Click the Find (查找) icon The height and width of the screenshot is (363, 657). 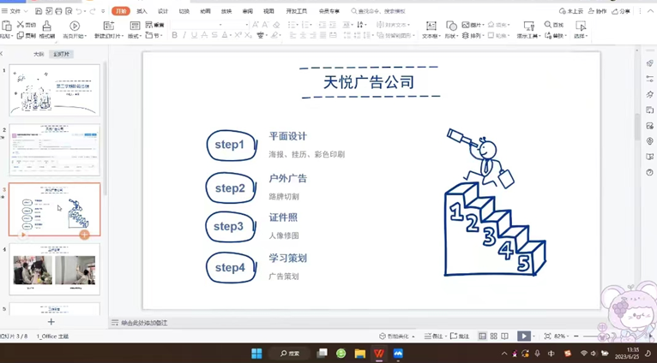[x=553, y=25]
